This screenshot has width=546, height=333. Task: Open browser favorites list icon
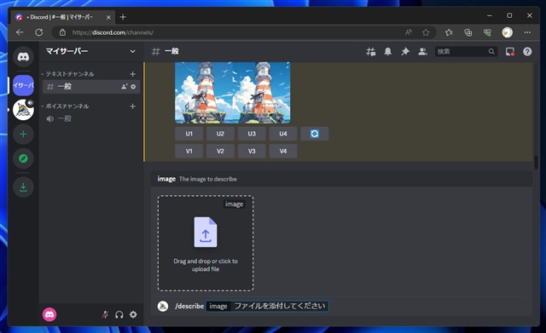(449, 32)
